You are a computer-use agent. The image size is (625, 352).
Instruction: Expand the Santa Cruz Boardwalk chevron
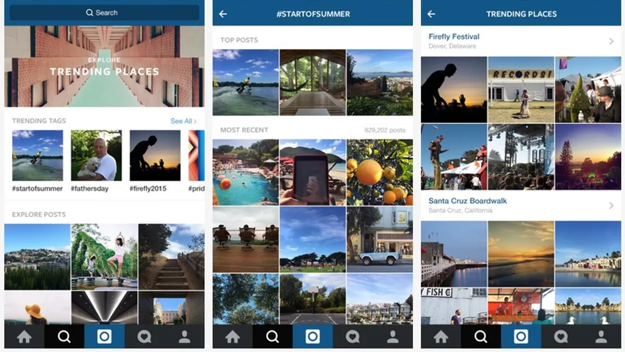[x=611, y=206]
